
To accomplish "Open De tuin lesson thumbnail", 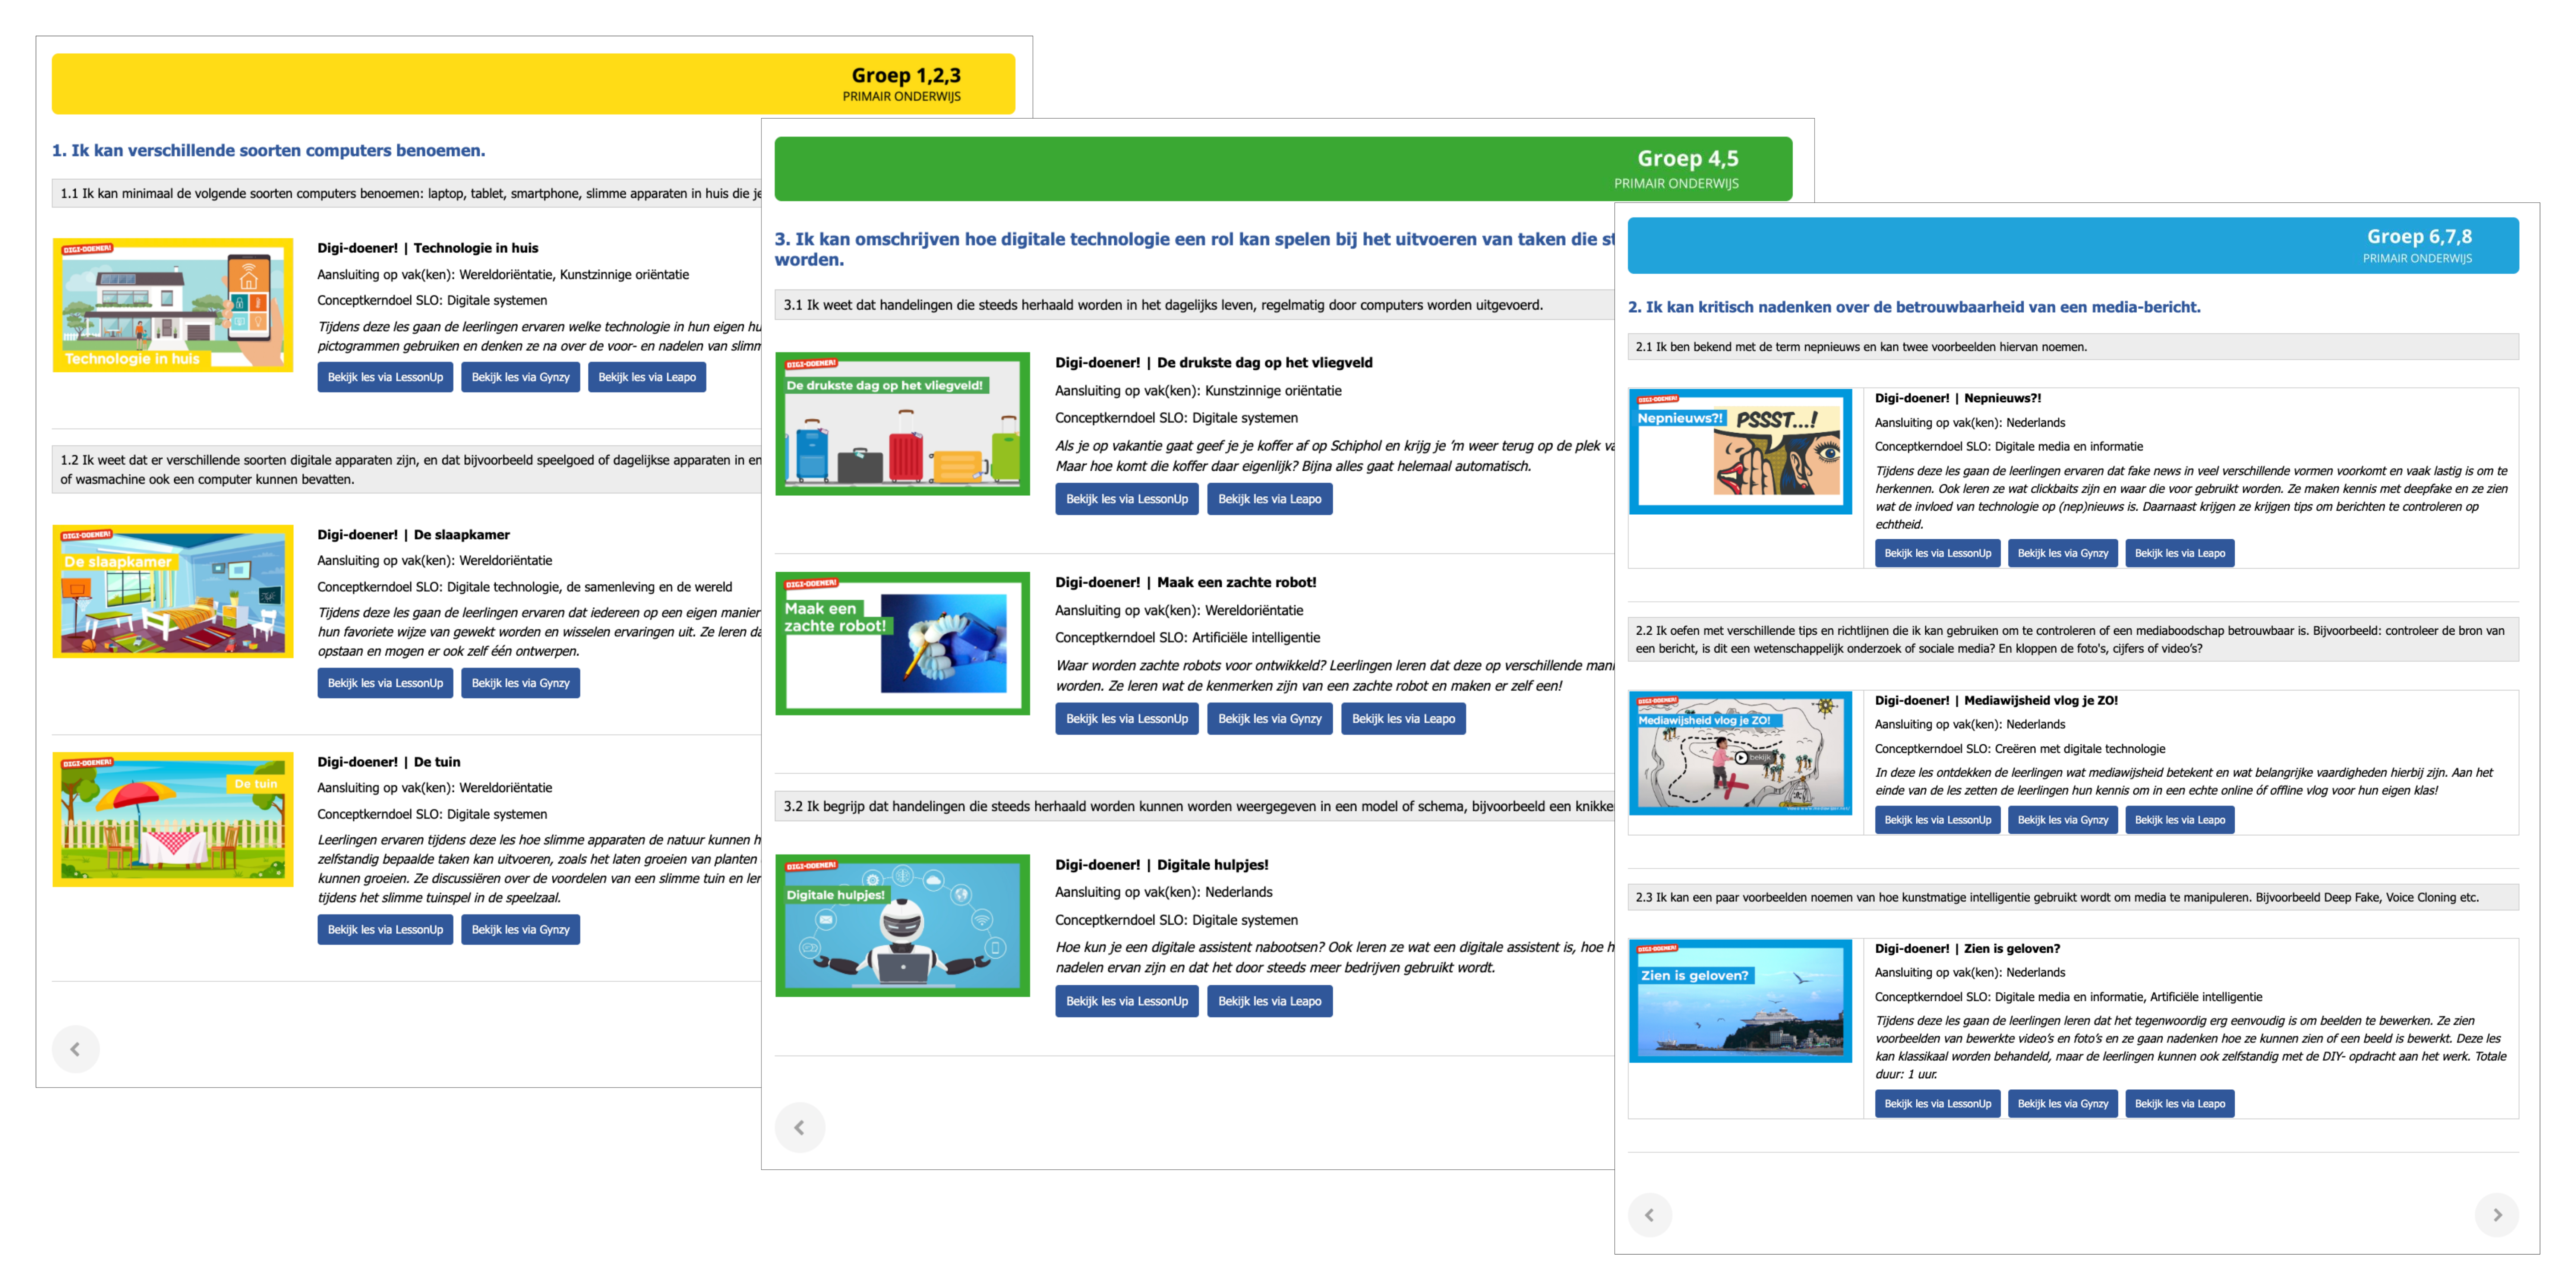I will tap(173, 819).
